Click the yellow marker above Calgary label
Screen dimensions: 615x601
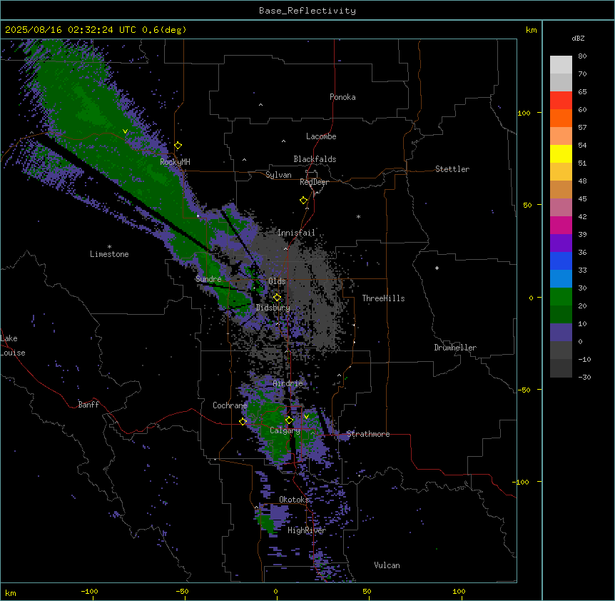[x=289, y=420]
